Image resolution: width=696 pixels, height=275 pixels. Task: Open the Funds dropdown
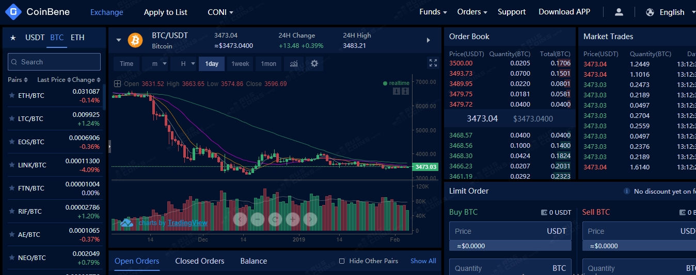click(x=433, y=12)
